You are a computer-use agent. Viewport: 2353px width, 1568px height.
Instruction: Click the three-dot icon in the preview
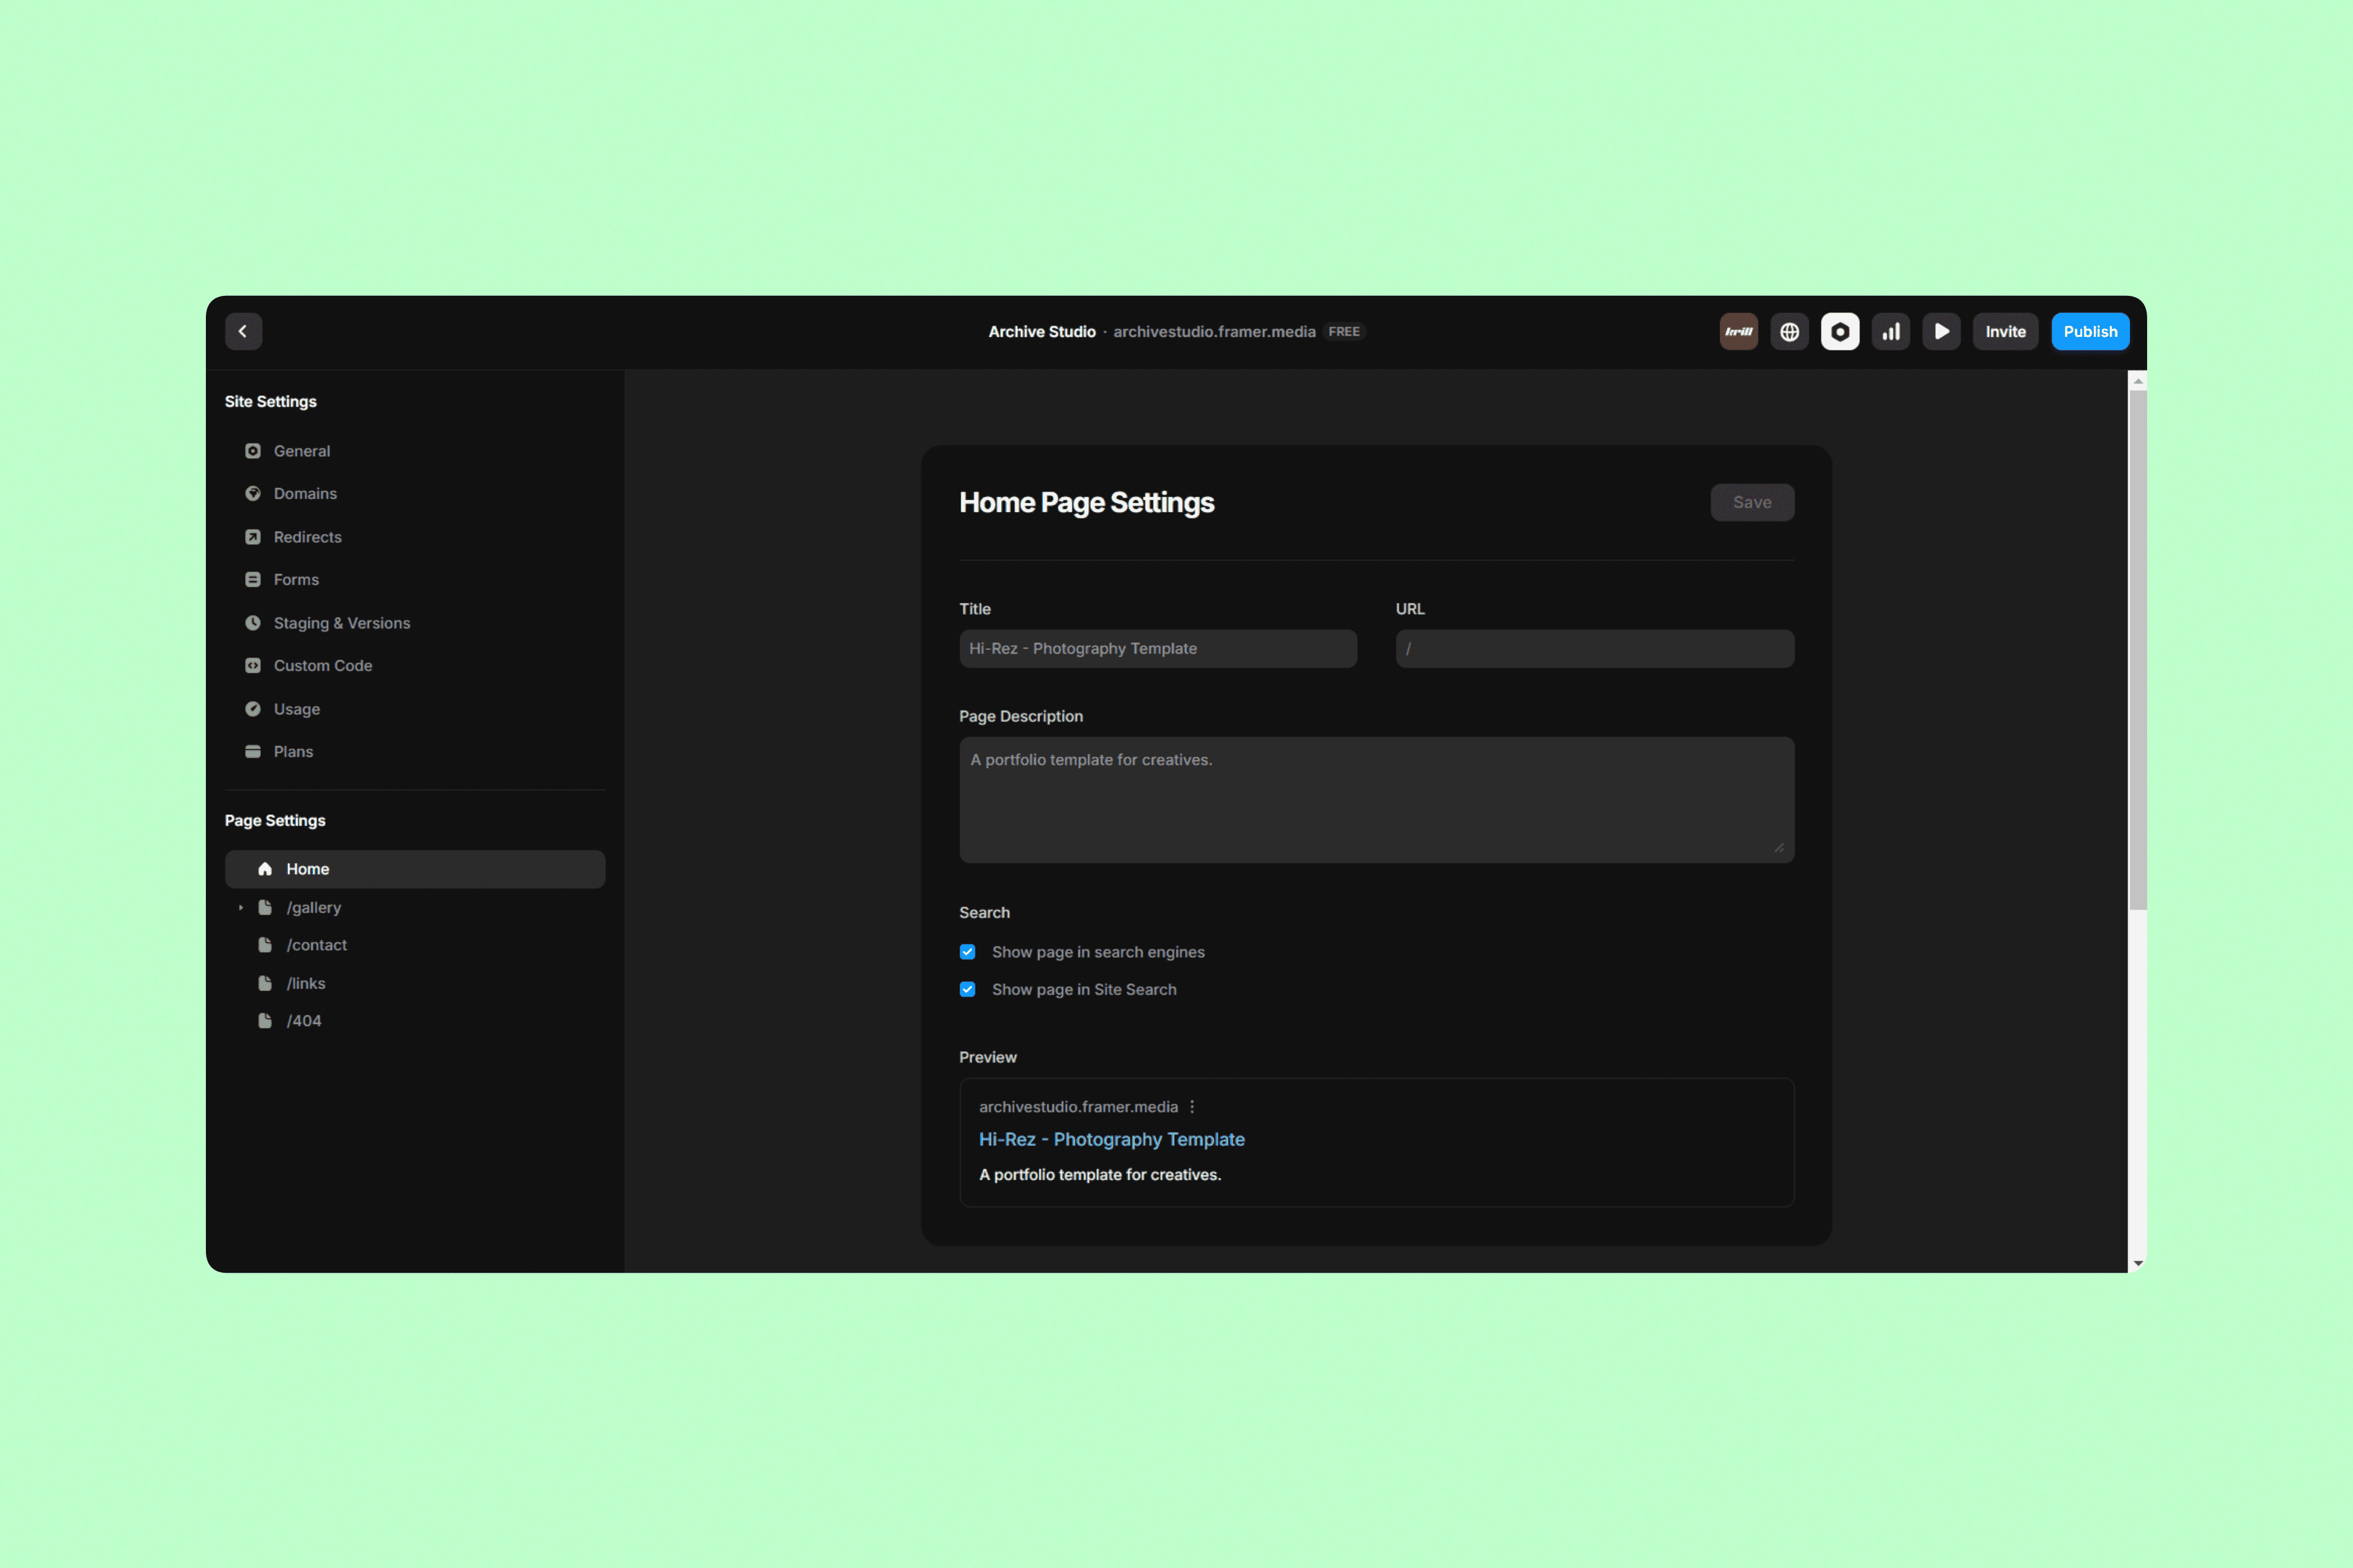pyautogui.click(x=1191, y=1107)
